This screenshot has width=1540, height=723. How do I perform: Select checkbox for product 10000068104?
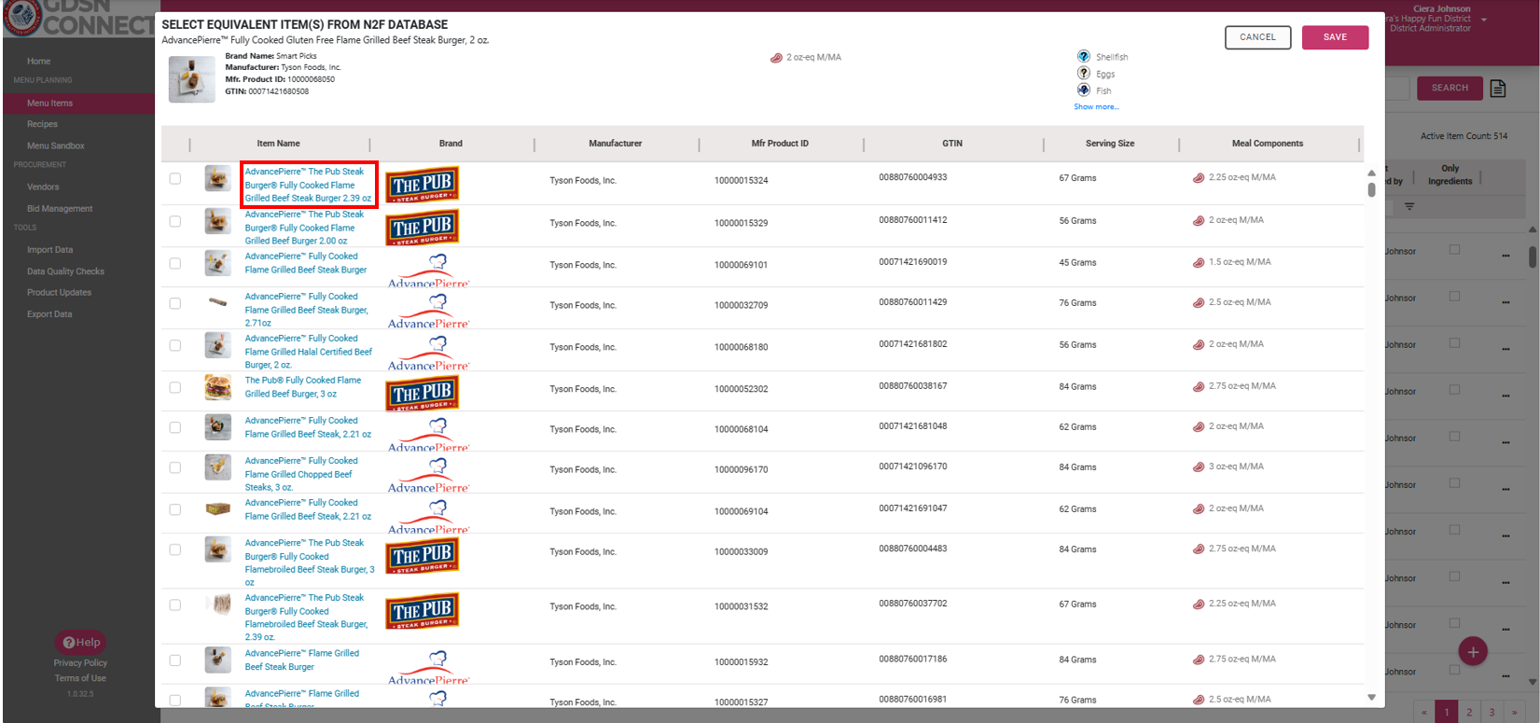(175, 427)
